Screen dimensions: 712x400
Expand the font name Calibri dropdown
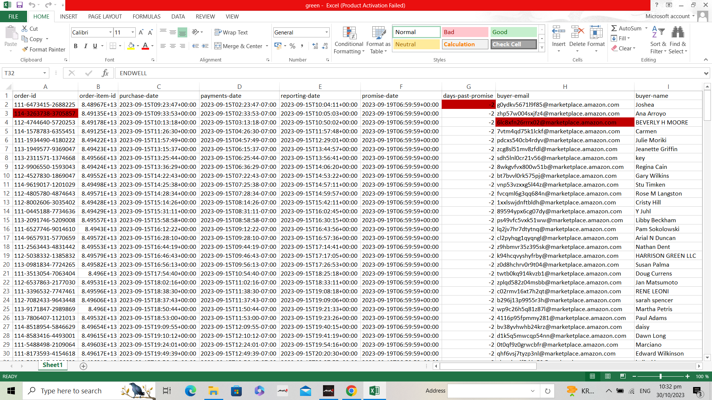[110, 33]
